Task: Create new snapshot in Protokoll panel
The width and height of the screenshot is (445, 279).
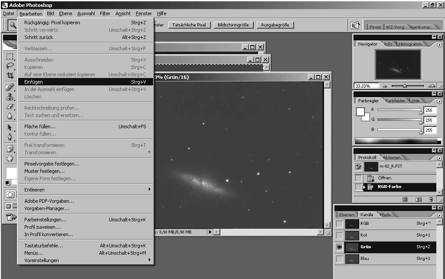Action: pyautogui.click(x=418, y=199)
